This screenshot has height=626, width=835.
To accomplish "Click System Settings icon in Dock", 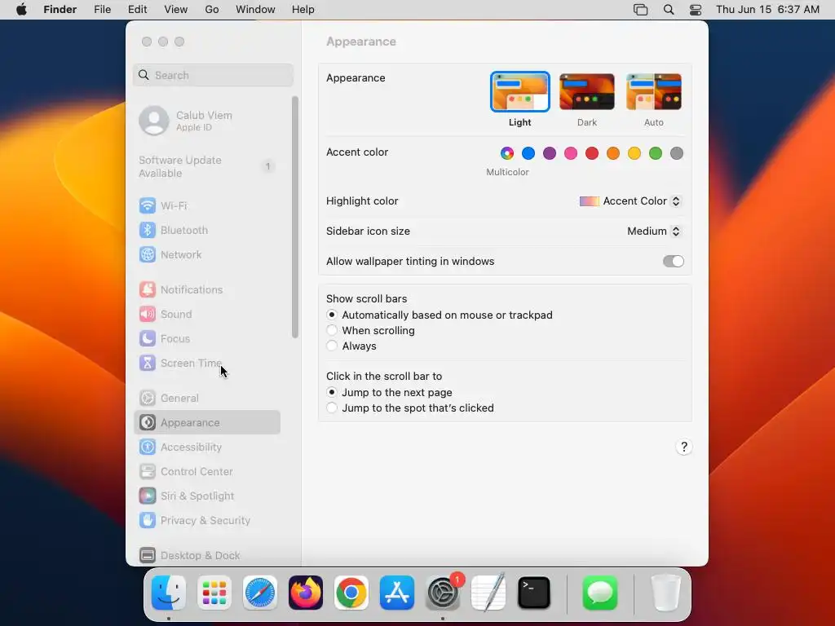I will click(443, 593).
